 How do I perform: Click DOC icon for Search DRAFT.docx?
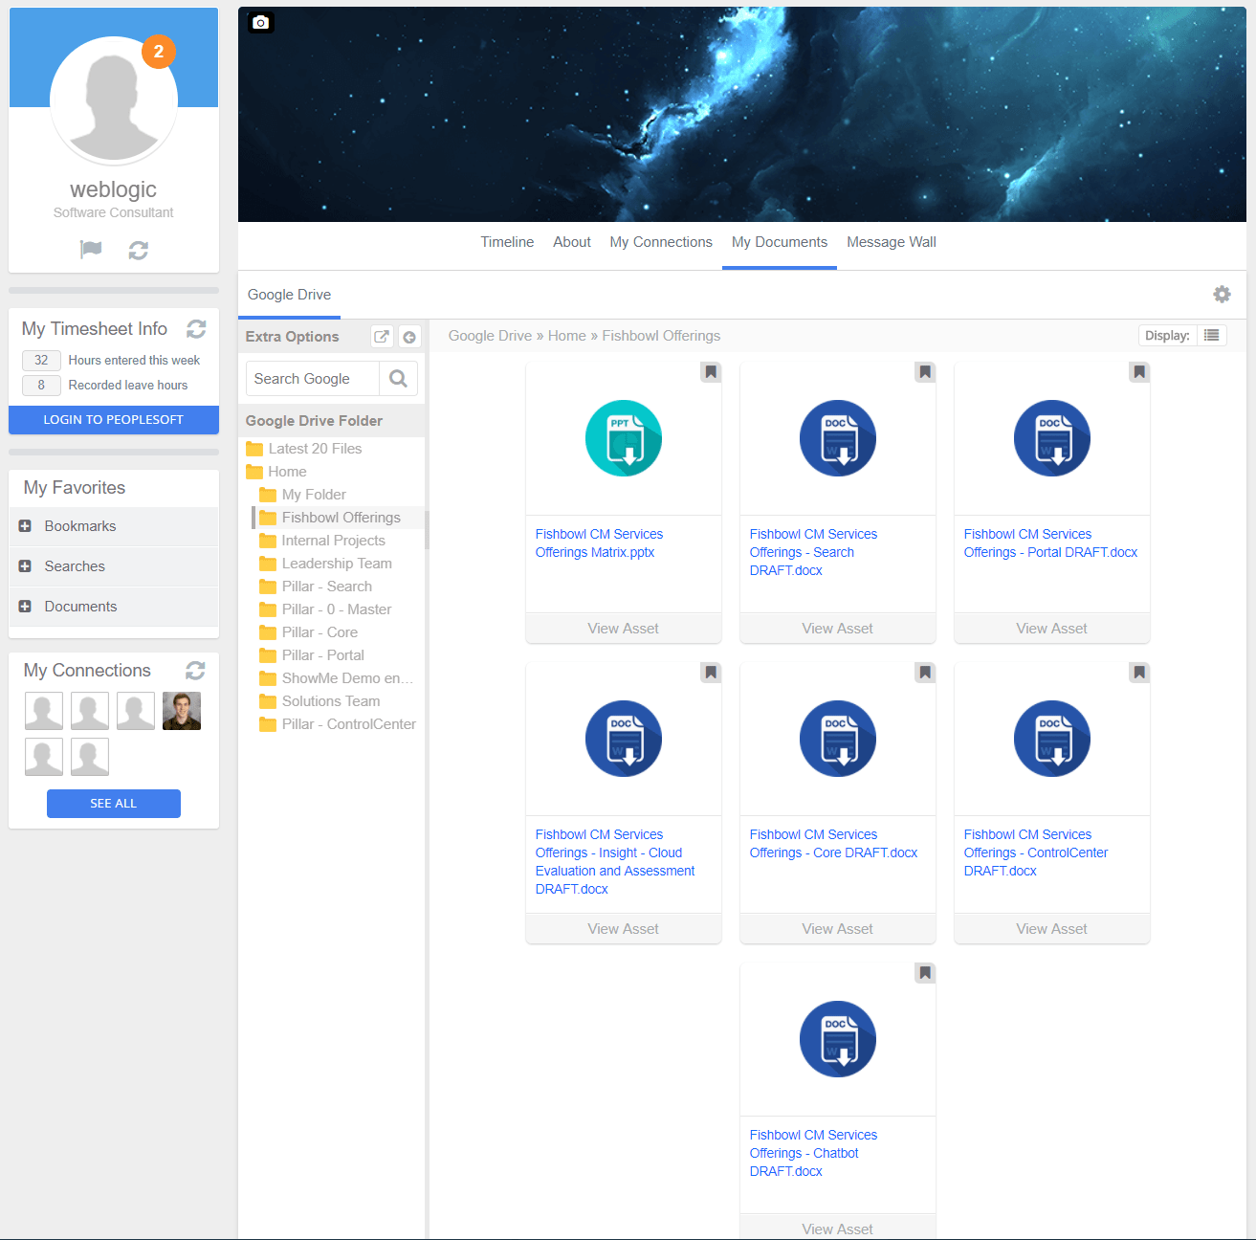click(838, 438)
